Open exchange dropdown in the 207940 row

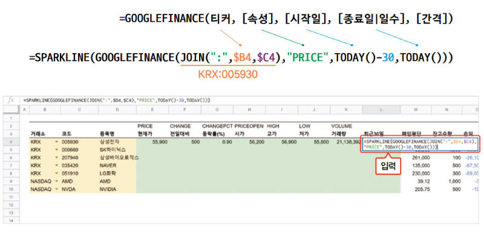coord(56,158)
